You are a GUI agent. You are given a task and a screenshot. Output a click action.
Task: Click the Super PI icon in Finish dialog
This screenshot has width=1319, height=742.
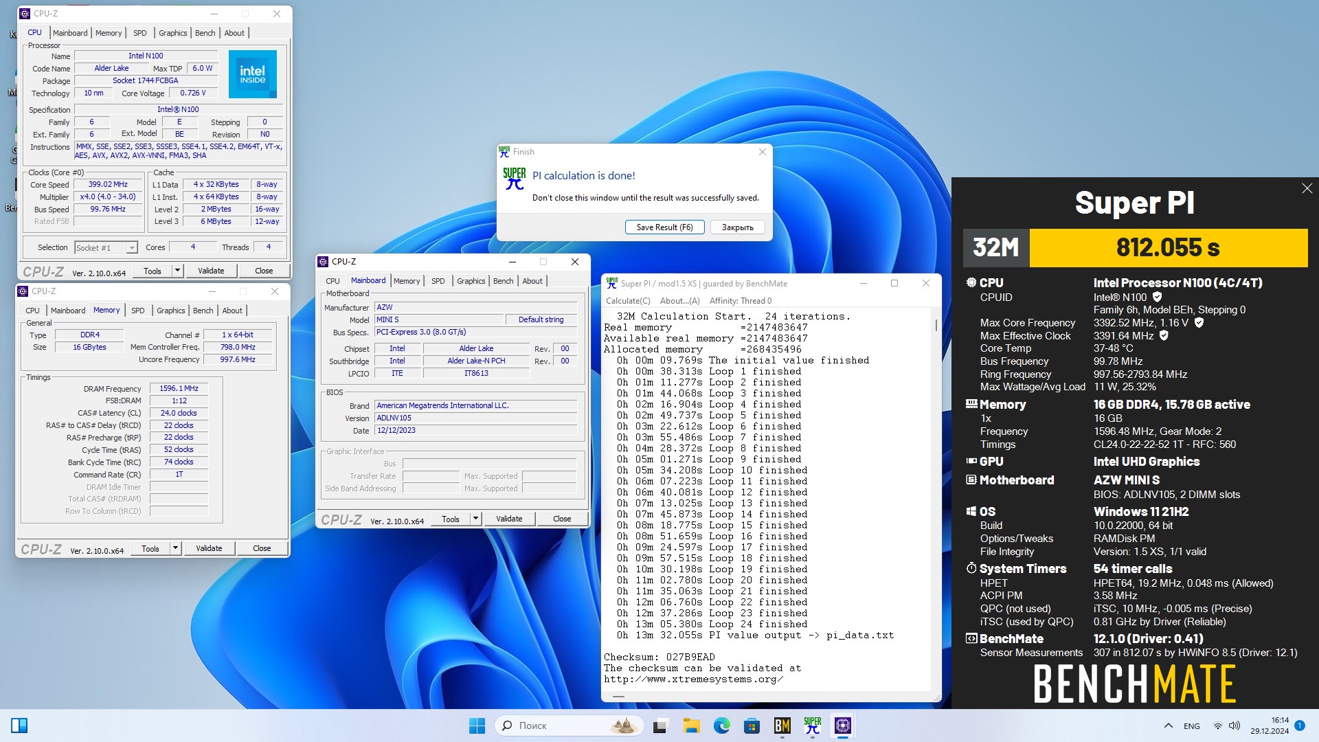pyautogui.click(x=514, y=179)
